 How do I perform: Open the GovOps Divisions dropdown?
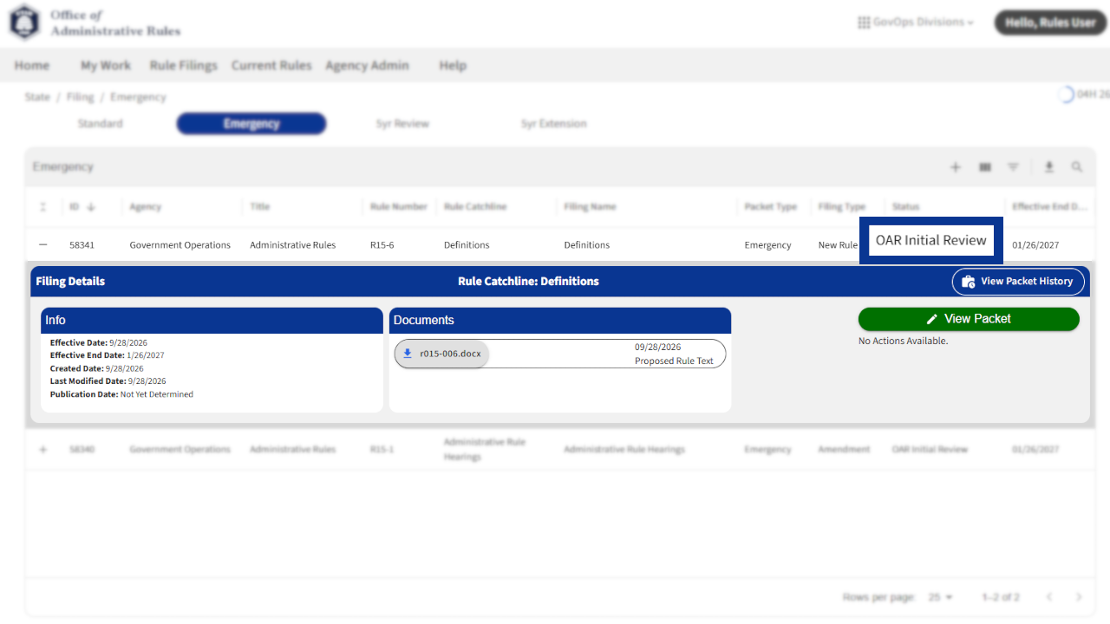(x=916, y=23)
